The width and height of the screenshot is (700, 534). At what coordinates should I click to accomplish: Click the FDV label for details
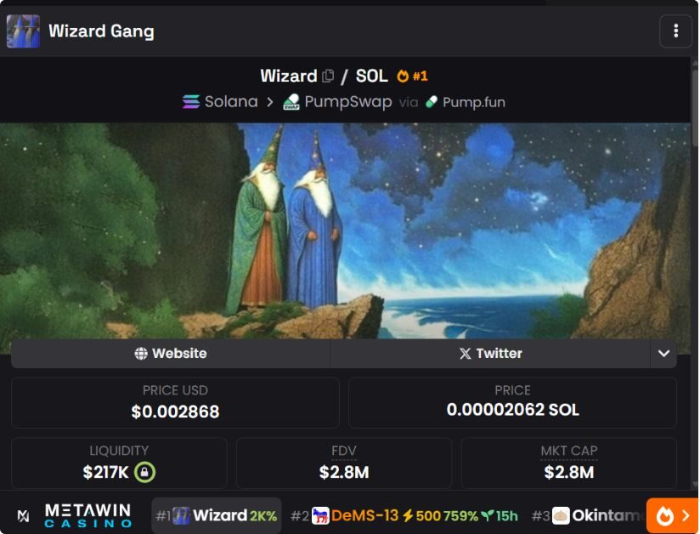[x=344, y=451]
